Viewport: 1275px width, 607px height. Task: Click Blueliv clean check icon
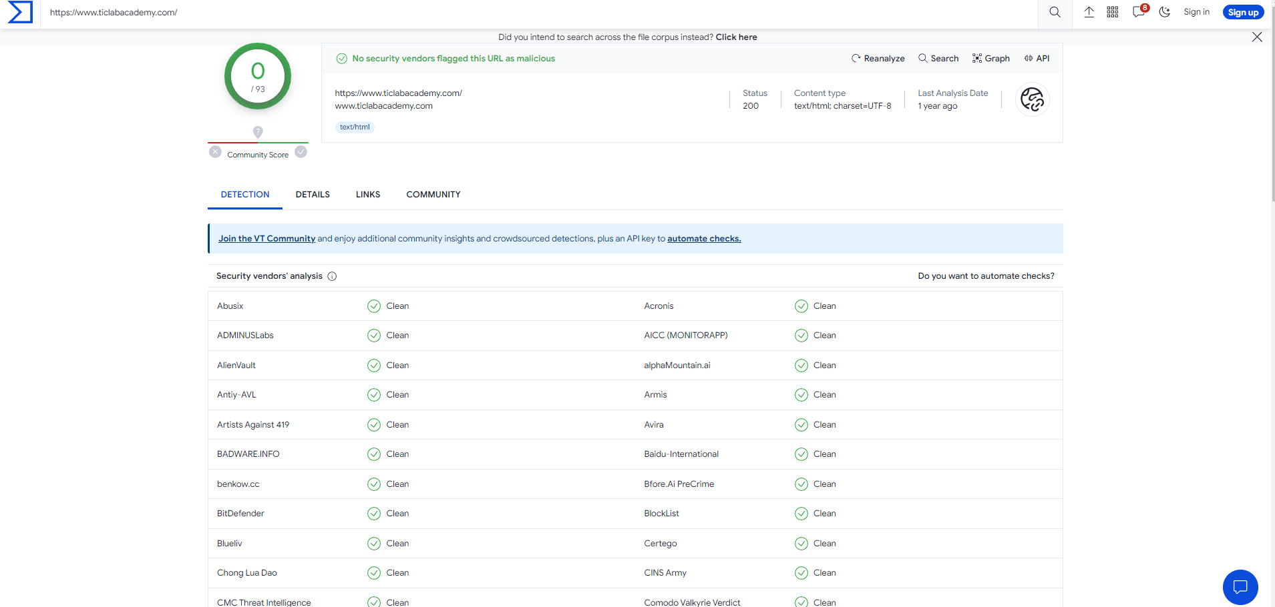point(374,544)
